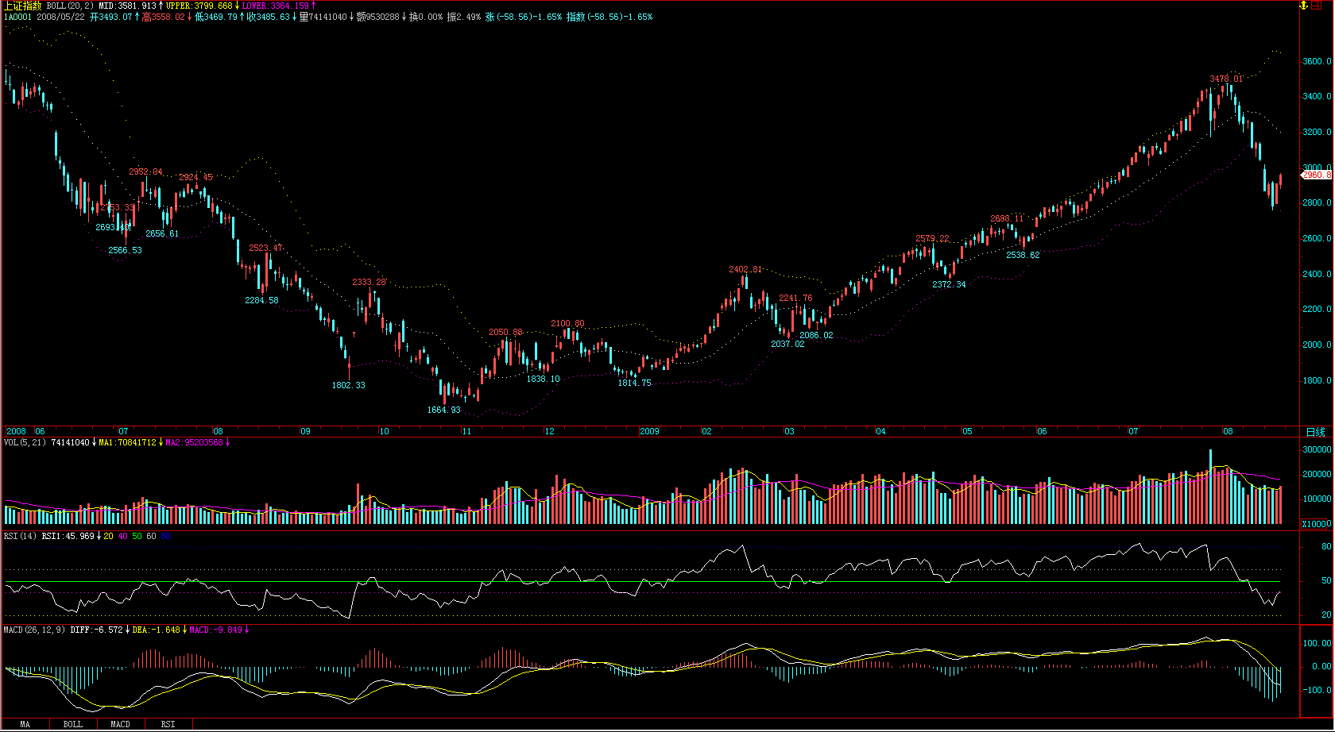Image resolution: width=1335 pixels, height=732 pixels.
Task: Click the 2333.28 high label
Action: (370, 283)
